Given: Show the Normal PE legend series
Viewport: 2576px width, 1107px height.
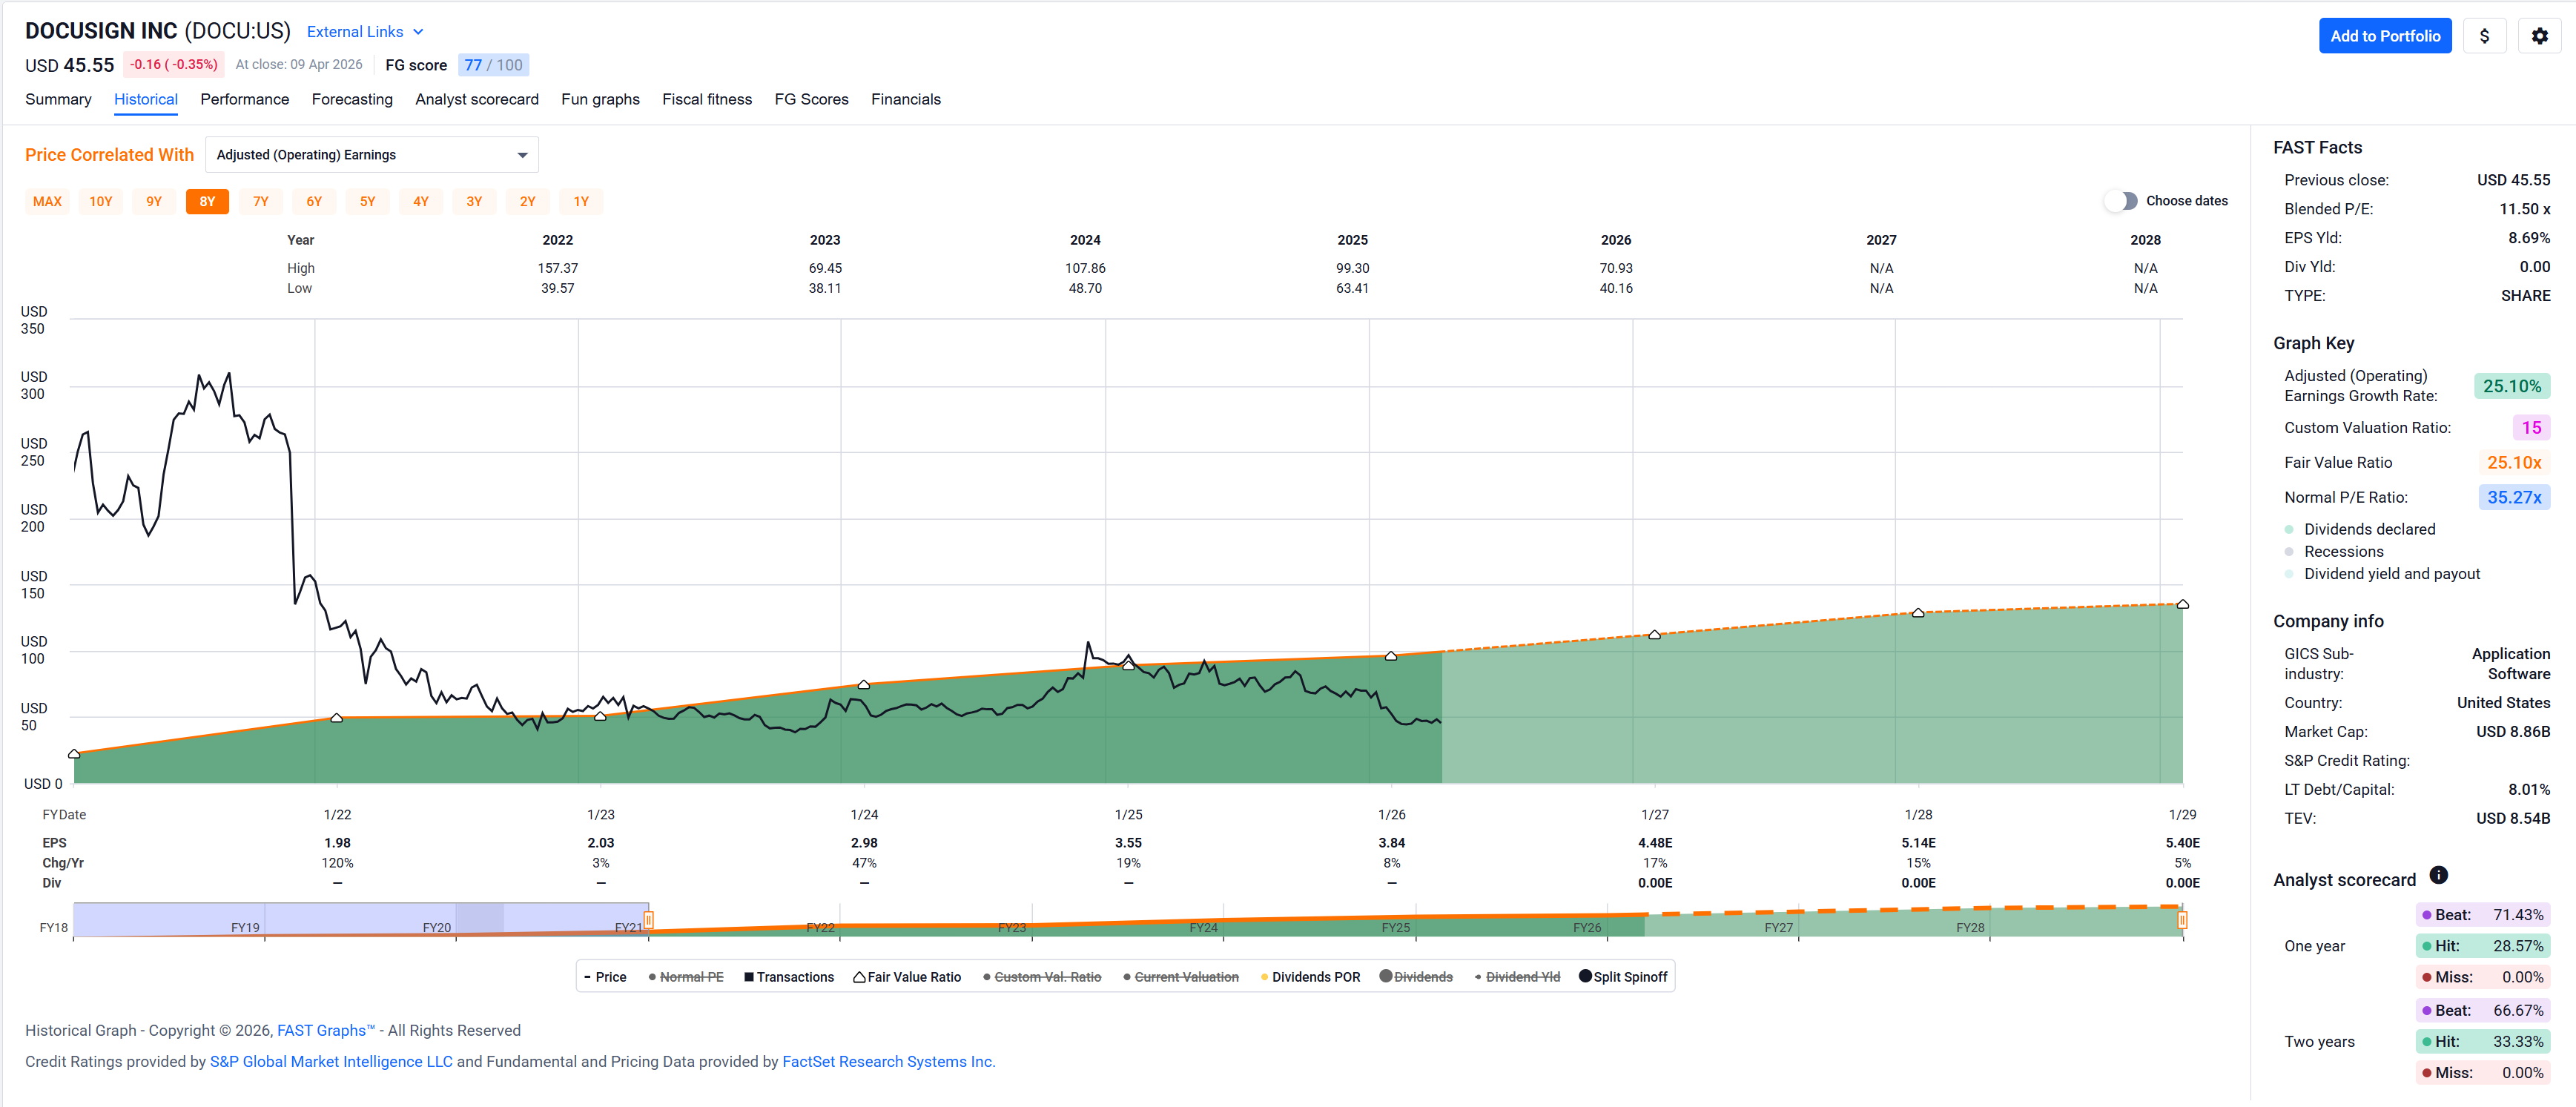Looking at the screenshot, I should click(685, 977).
